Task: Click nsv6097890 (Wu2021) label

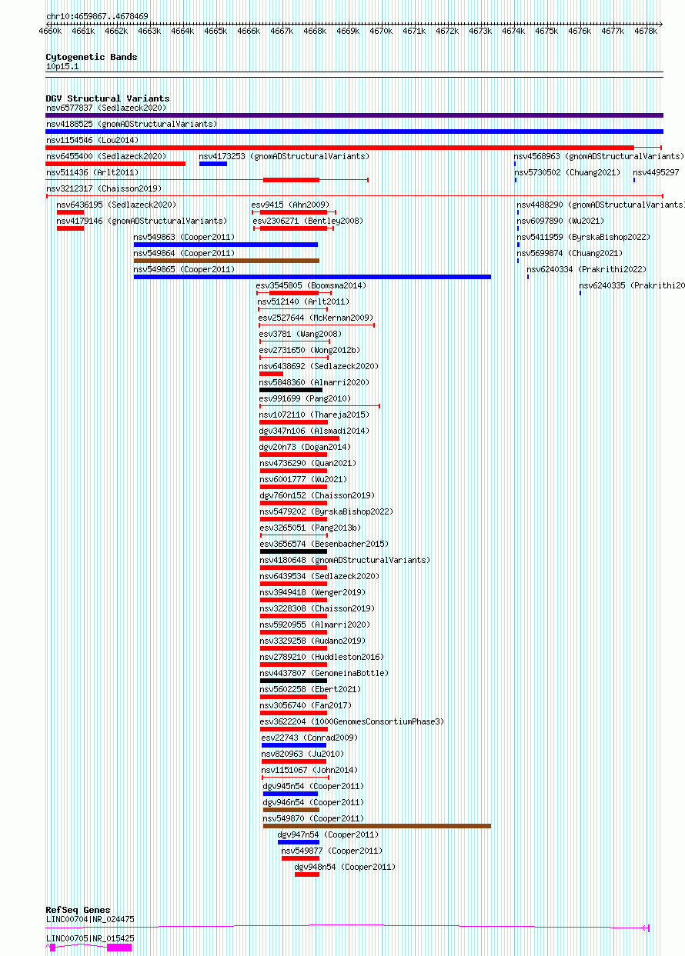Action: point(560,221)
